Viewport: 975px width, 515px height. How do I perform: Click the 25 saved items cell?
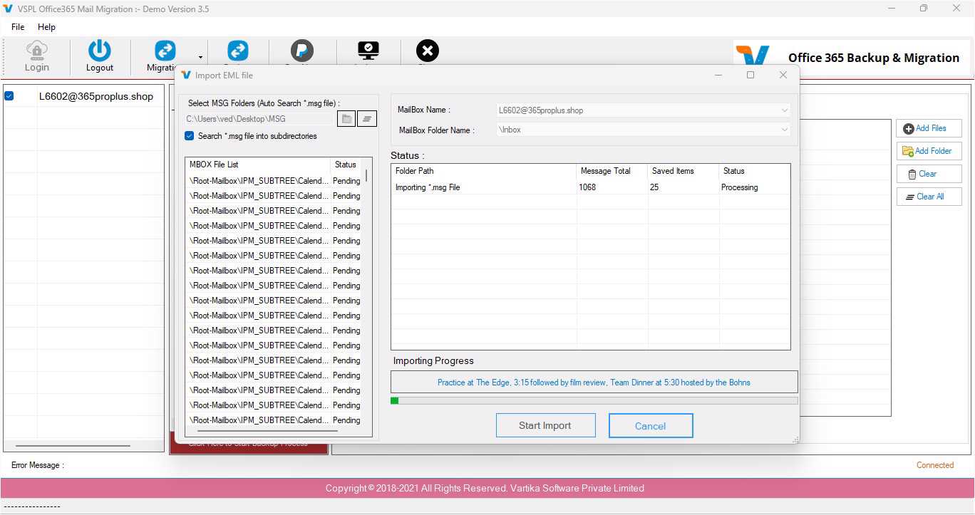coord(683,187)
